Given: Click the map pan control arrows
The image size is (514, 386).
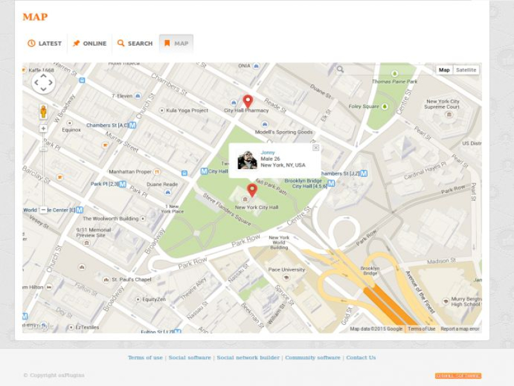Looking at the screenshot, I should (44, 82).
